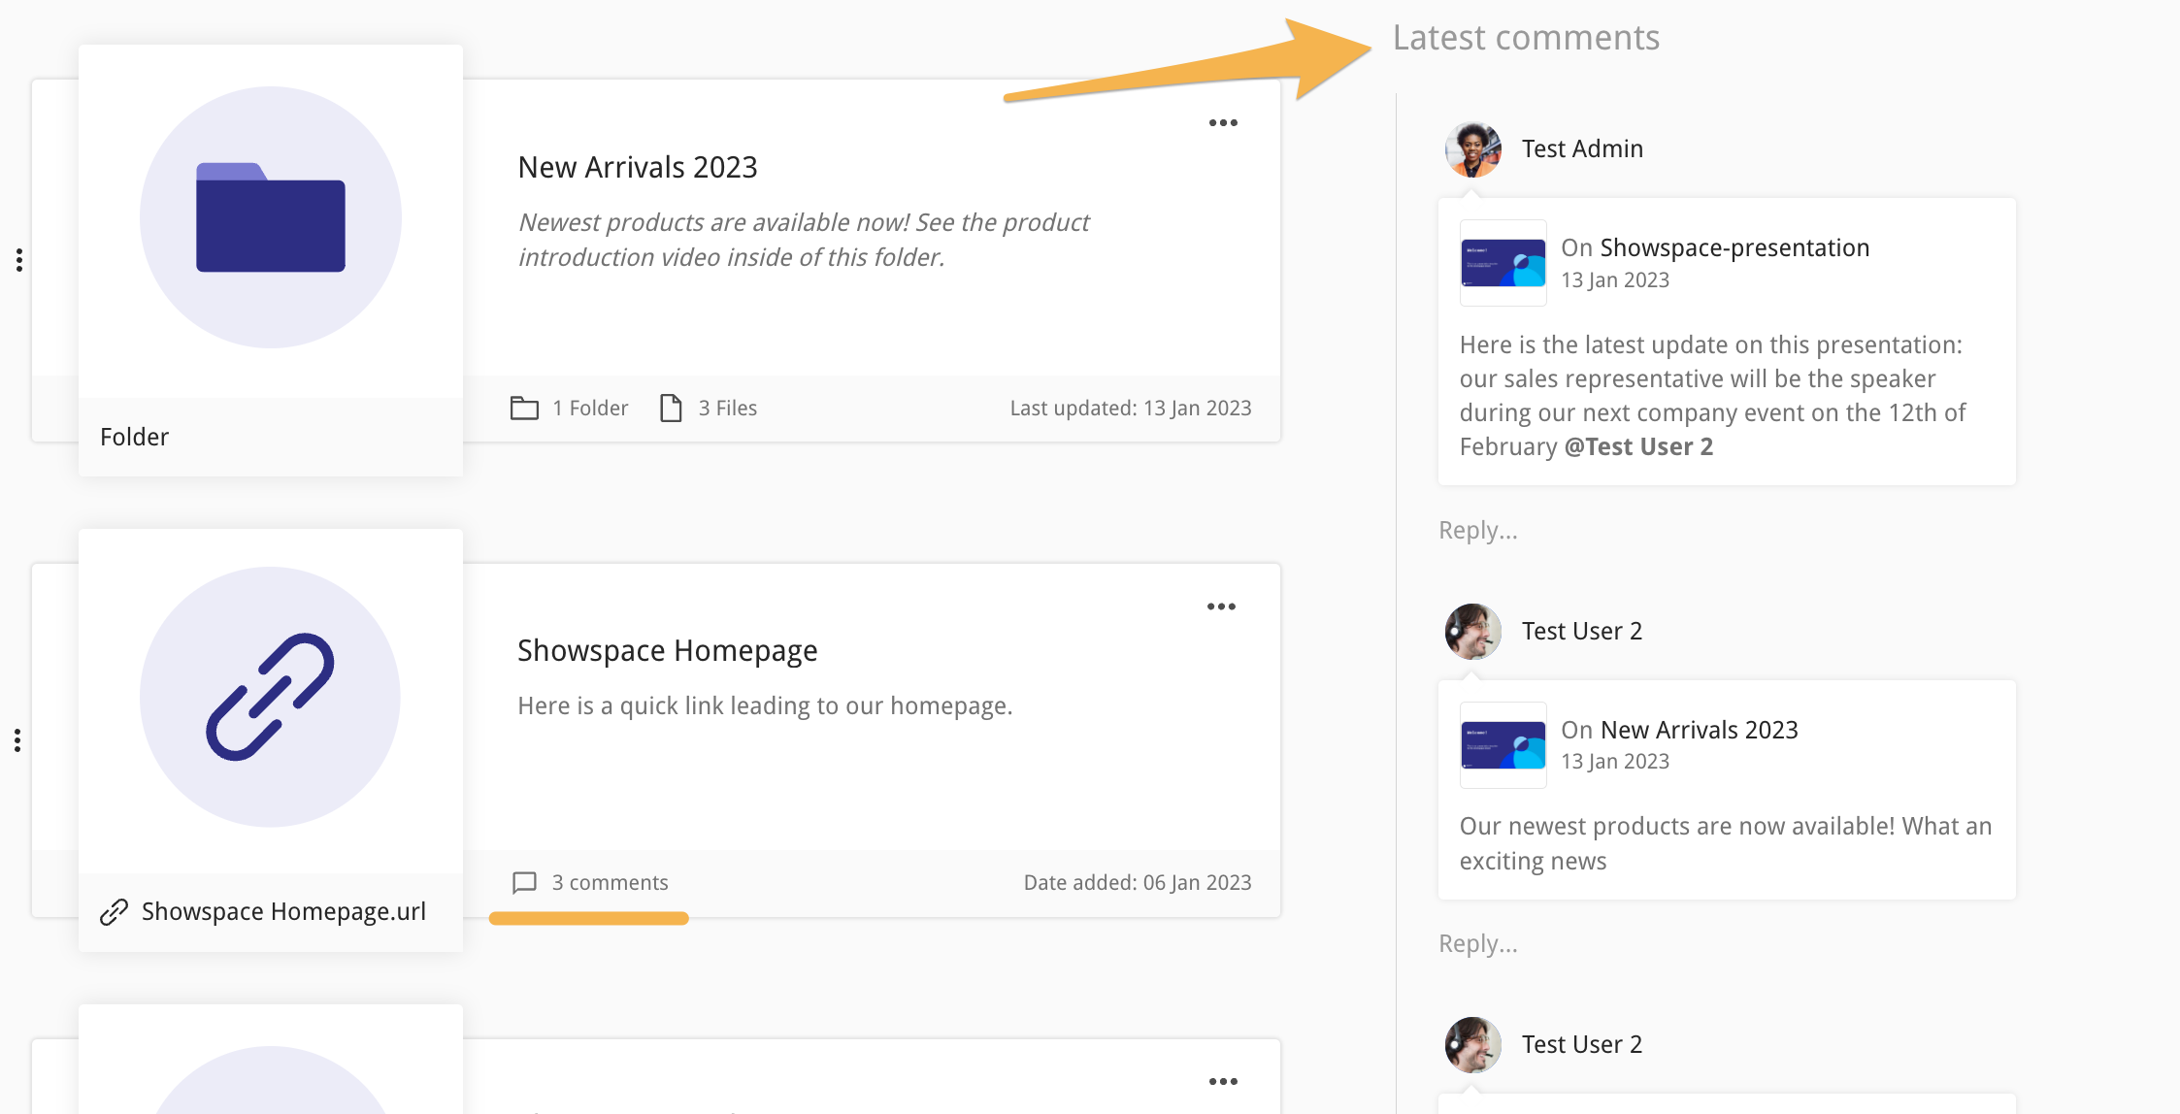
Task: Open the Showspace Homepage title
Action: 667,650
